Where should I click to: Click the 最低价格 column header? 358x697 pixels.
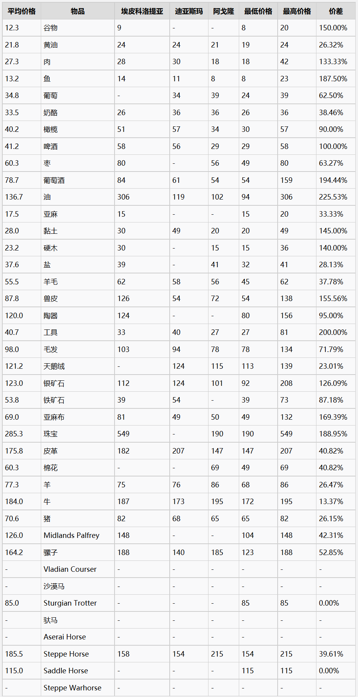pyautogui.click(x=258, y=11)
